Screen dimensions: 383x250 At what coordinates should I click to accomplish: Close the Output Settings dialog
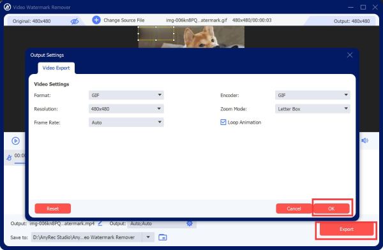tap(350, 55)
